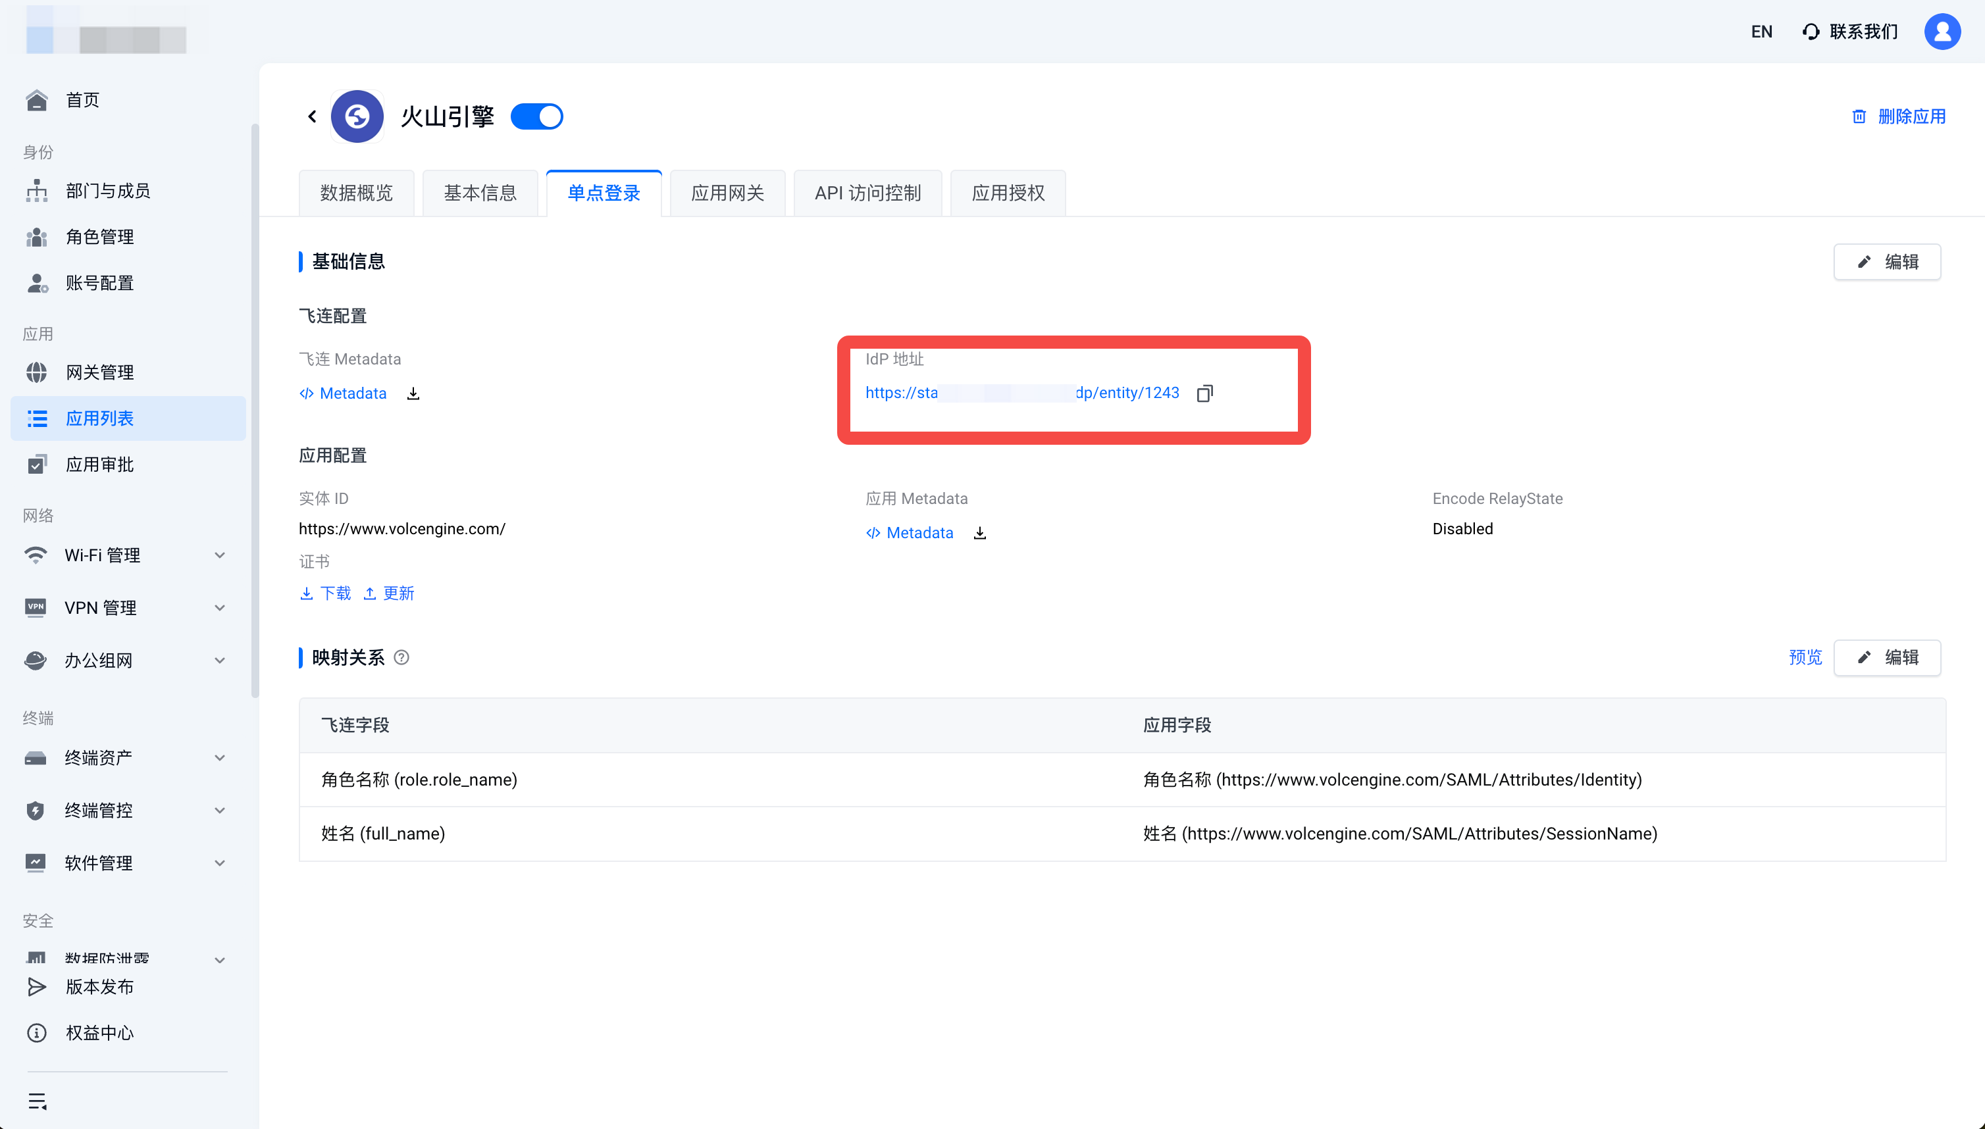
Task: Click the 删除应用 delete link
Action: pos(1899,116)
